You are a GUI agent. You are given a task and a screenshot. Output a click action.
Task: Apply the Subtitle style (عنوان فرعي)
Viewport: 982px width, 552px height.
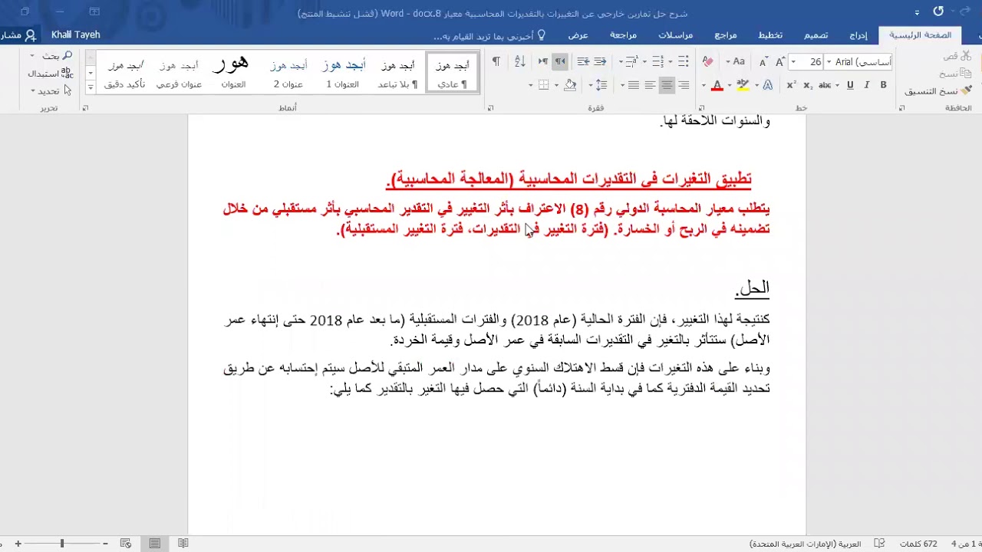tap(179, 73)
